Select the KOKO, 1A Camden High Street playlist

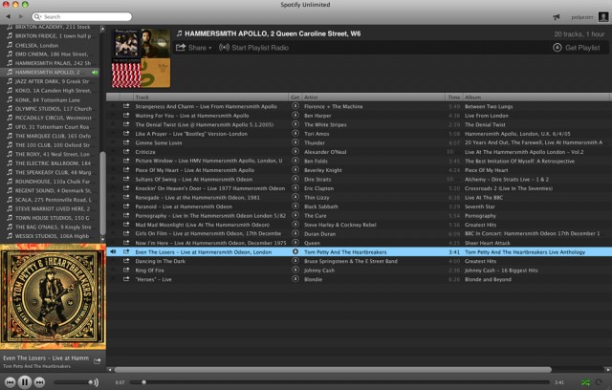tap(50, 91)
